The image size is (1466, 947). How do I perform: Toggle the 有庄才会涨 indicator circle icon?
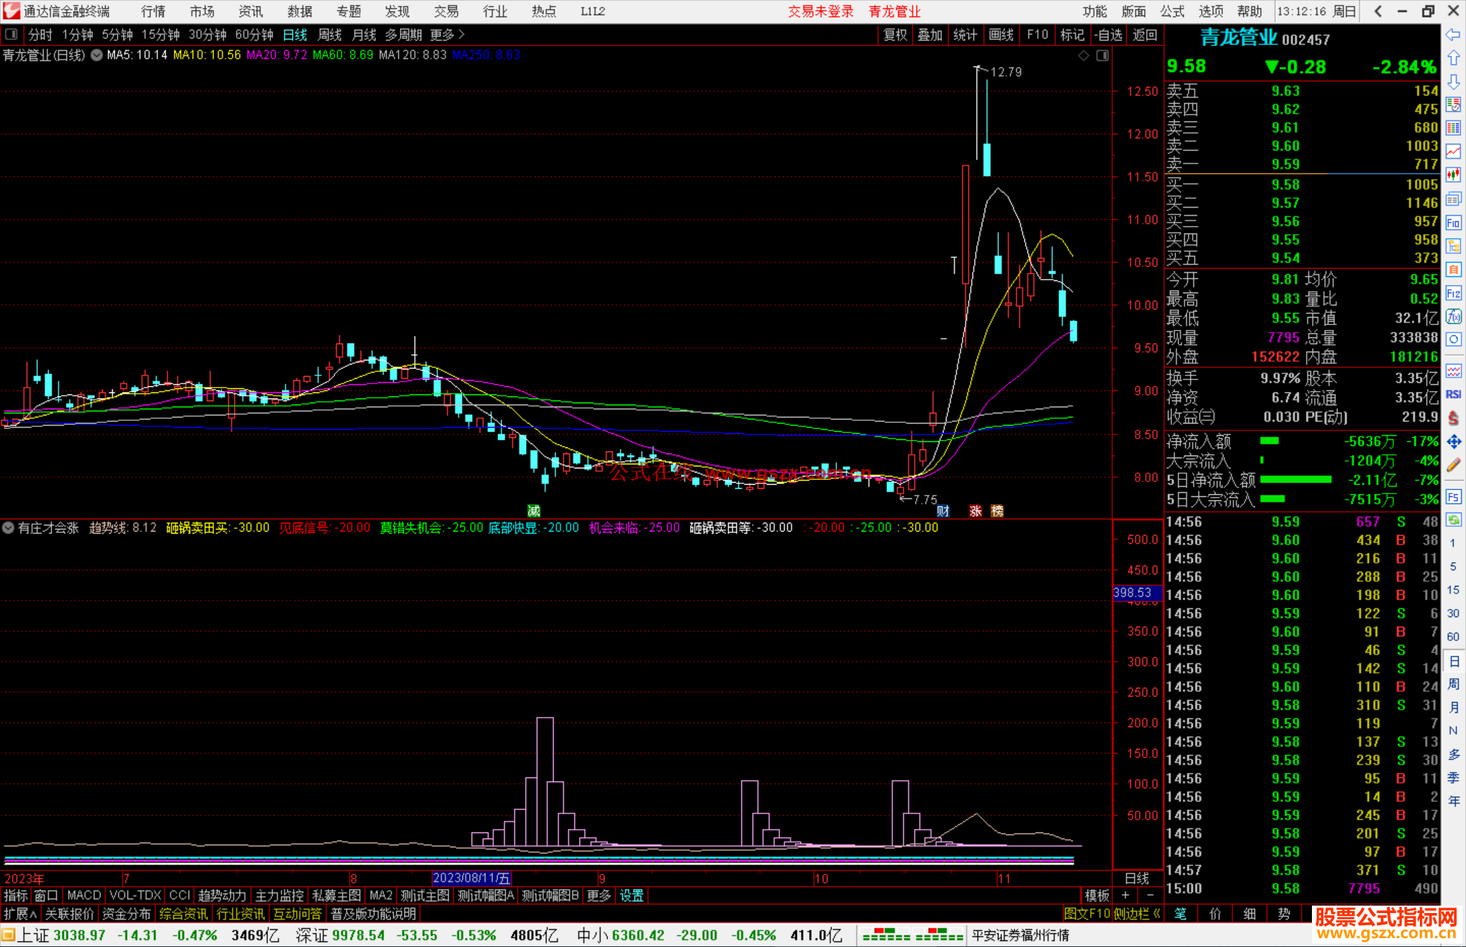click(8, 527)
